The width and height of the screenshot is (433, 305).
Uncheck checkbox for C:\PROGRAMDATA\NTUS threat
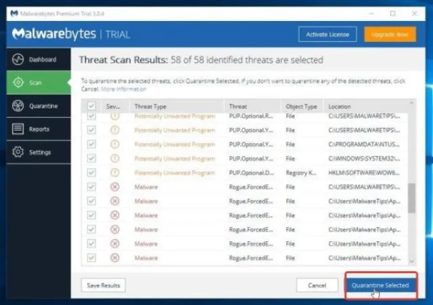91,144
